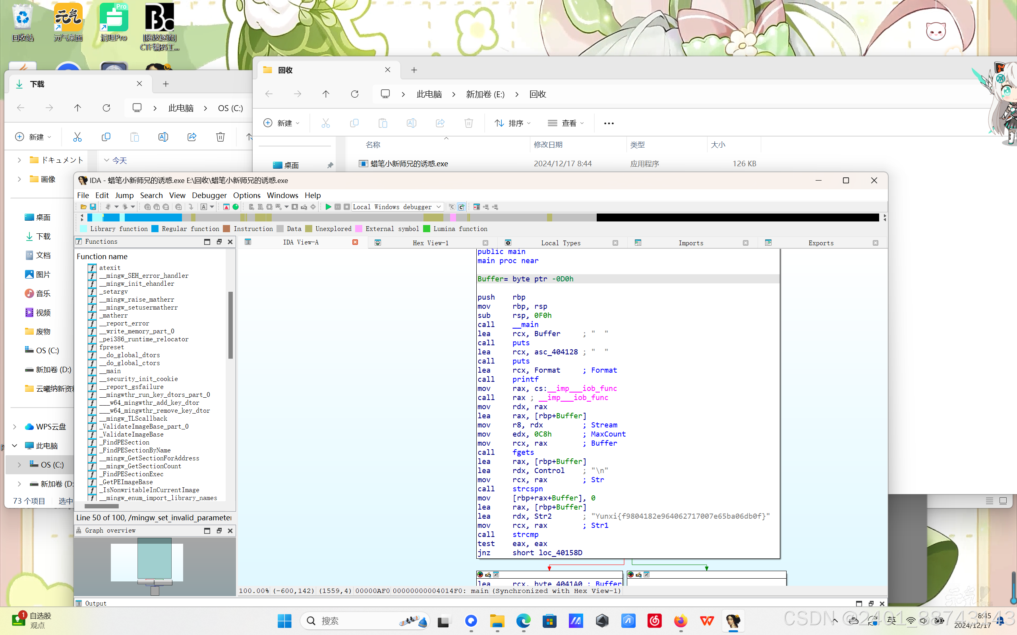
Task: Float the Graph overview panel
Action: click(x=219, y=531)
